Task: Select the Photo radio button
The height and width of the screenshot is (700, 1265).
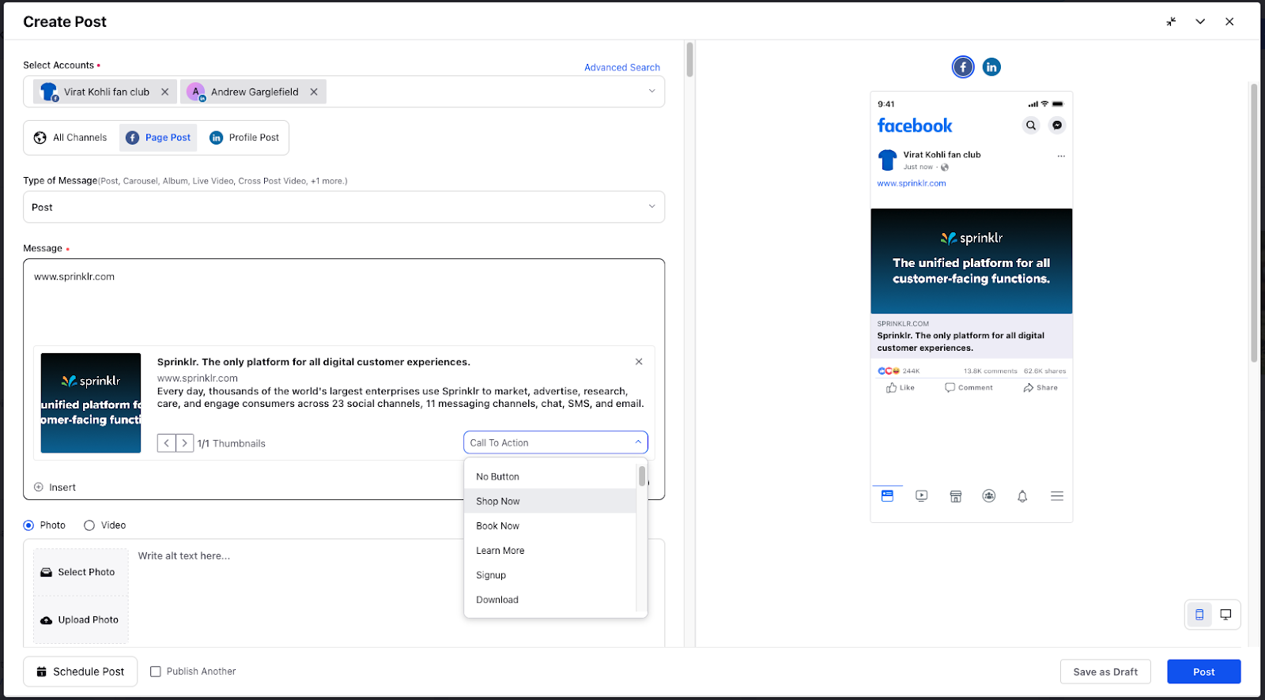Action: coord(28,525)
